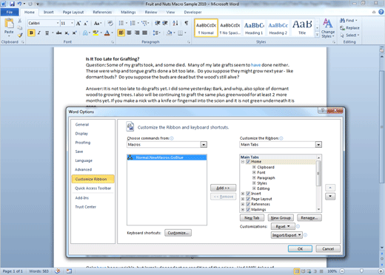Toggle Show/Hide paragraph marks
Image resolution: width=385 pixels, height=275 pixels.
(x=187, y=23)
